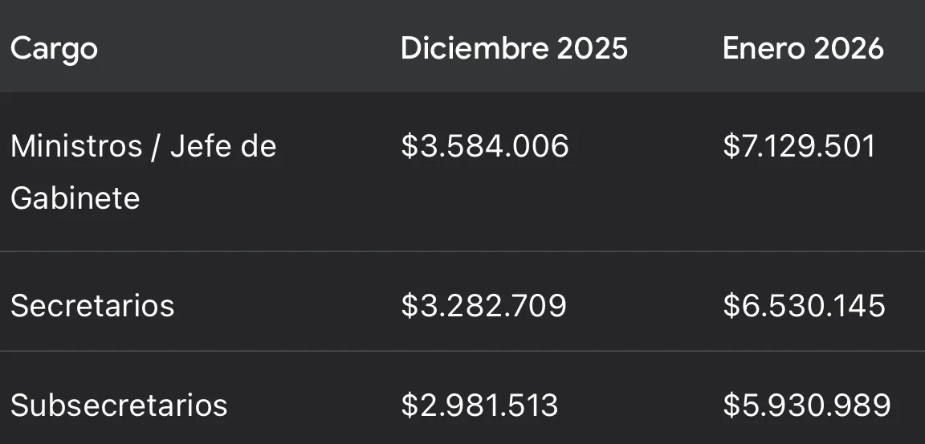Click the Subsecretarios row label

[x=119, y=405]
